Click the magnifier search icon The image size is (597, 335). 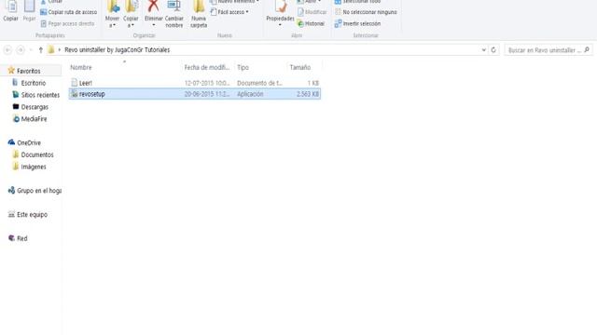coord(587,49)
